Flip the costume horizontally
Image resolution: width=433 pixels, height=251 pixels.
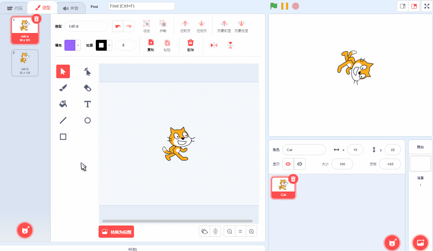[x=214, y=45]
